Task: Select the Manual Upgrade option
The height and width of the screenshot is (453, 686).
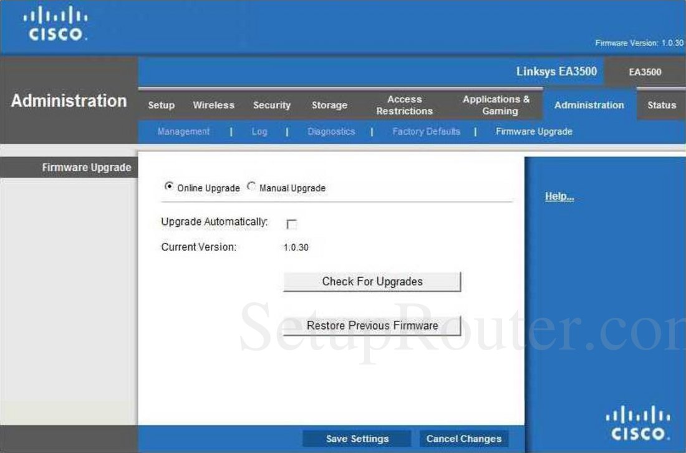Action: (252, 187)
